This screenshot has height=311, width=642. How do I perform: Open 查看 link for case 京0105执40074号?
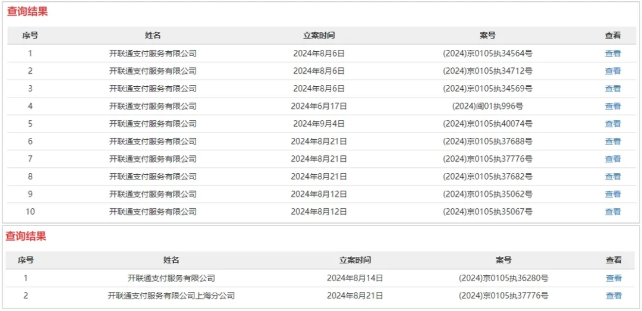click(x=613, y=124)
